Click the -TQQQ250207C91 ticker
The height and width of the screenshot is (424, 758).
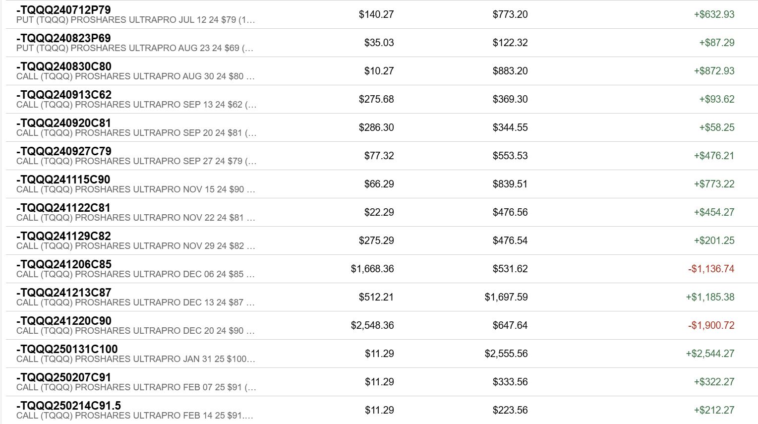point(63,377)
